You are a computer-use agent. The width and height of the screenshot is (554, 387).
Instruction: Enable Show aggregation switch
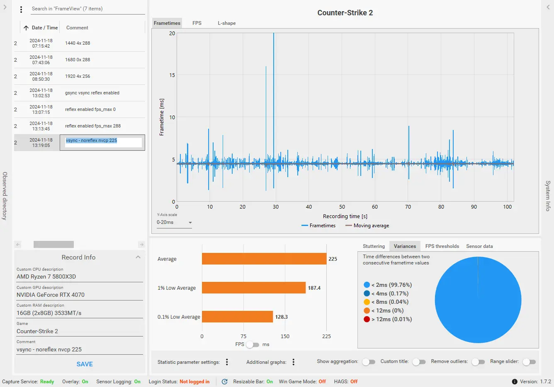(x=369, y=362)
